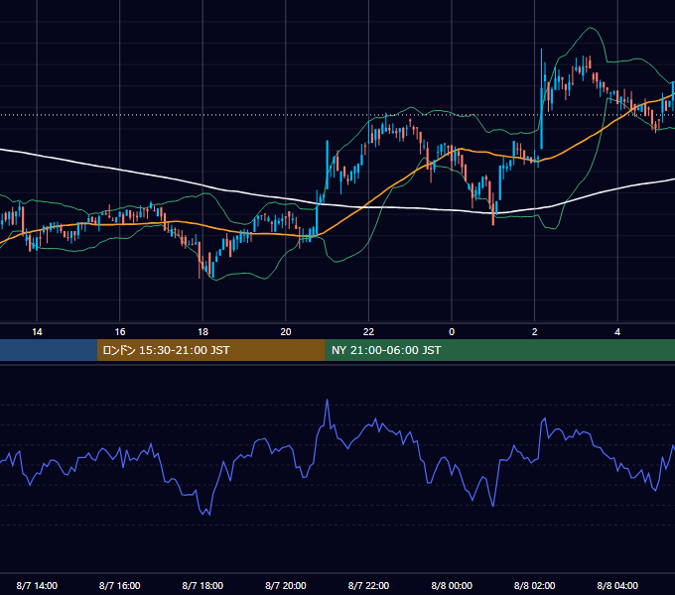Screen dimensions: 675x595
Task: Click the oscillator peak near 21:00
Action: (x=328, y=401)
